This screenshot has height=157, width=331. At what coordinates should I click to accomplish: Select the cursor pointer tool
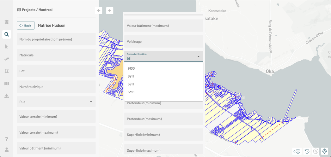point(7,47)
